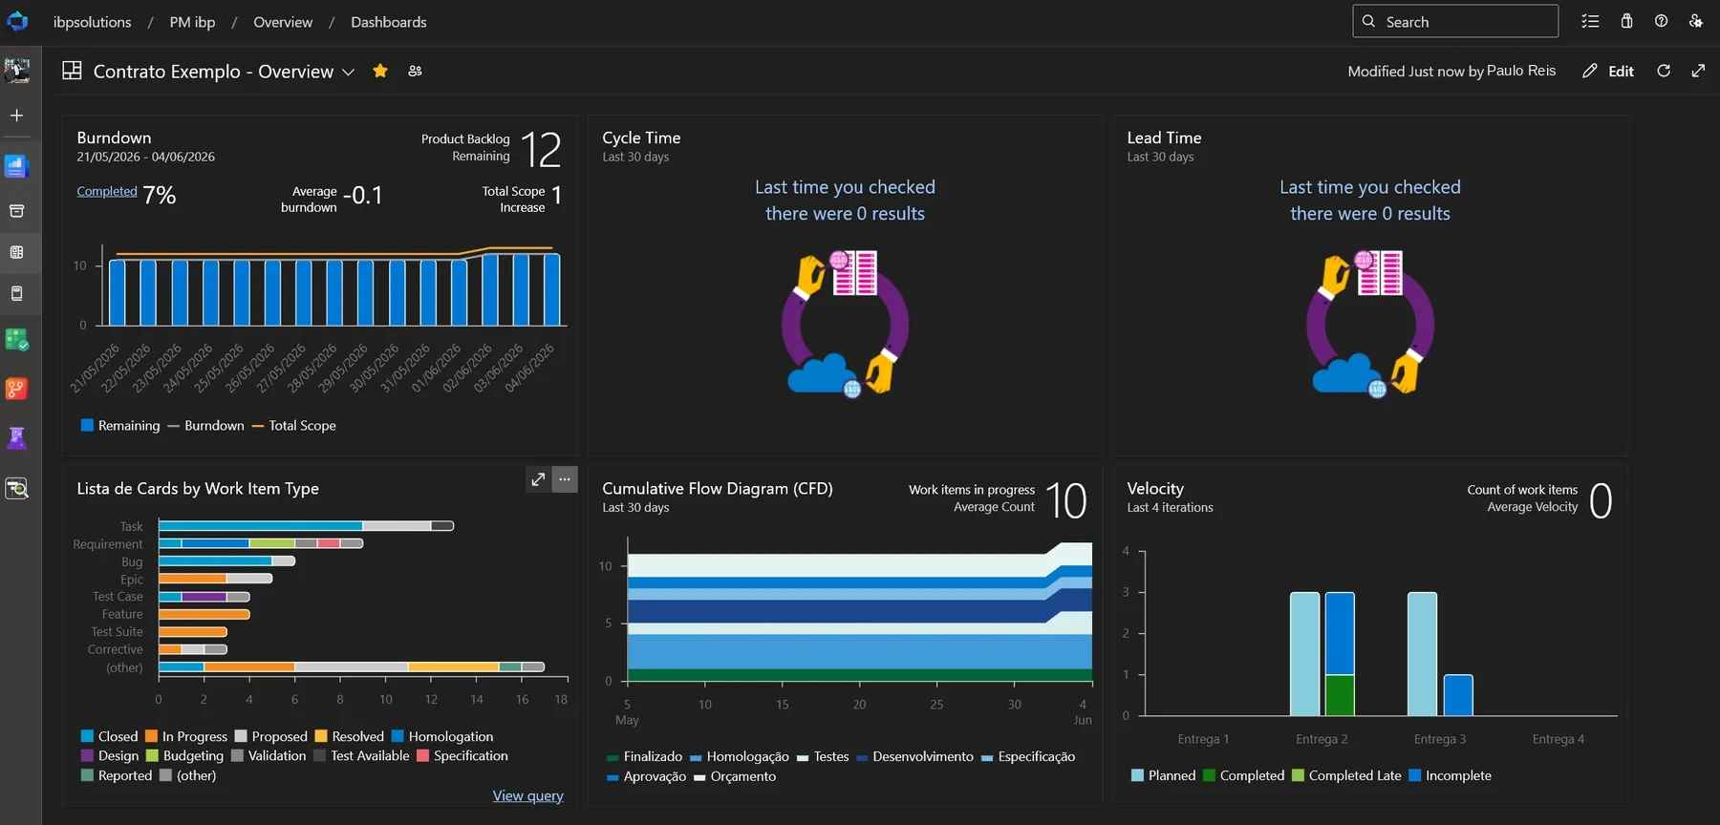Click the Specification legend entry
The height and width of the screenshot is (825, 1720).
tap(462, 755)
